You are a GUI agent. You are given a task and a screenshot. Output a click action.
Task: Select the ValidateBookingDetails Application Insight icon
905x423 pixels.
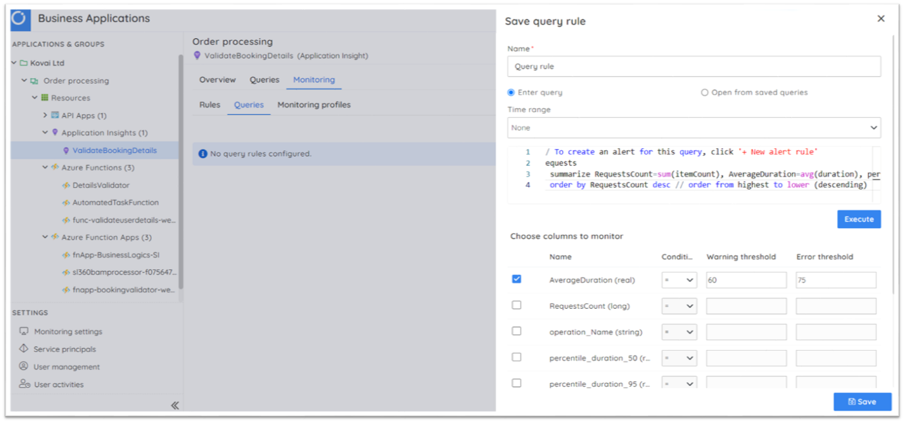point(66,150)
